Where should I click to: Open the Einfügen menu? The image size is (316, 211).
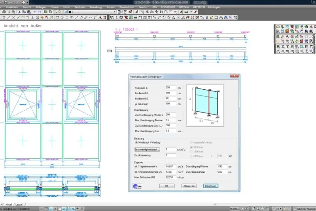[41, 7]
